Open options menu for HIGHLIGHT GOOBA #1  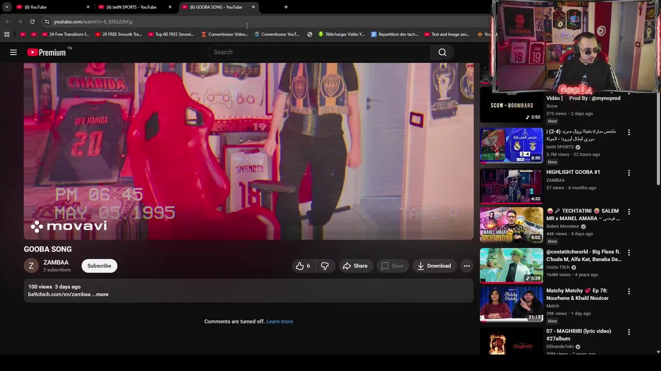pyautogui.click(x=629, y=173)
